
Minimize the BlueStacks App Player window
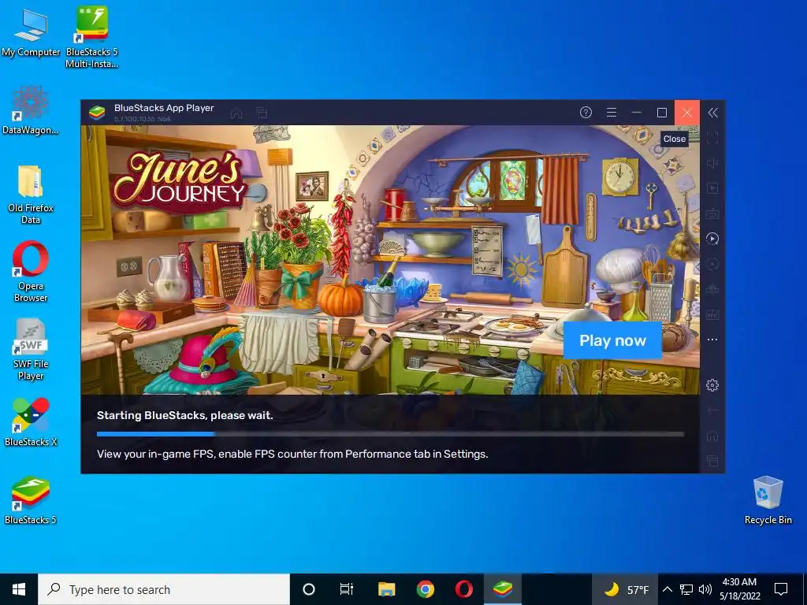[637, 113]
